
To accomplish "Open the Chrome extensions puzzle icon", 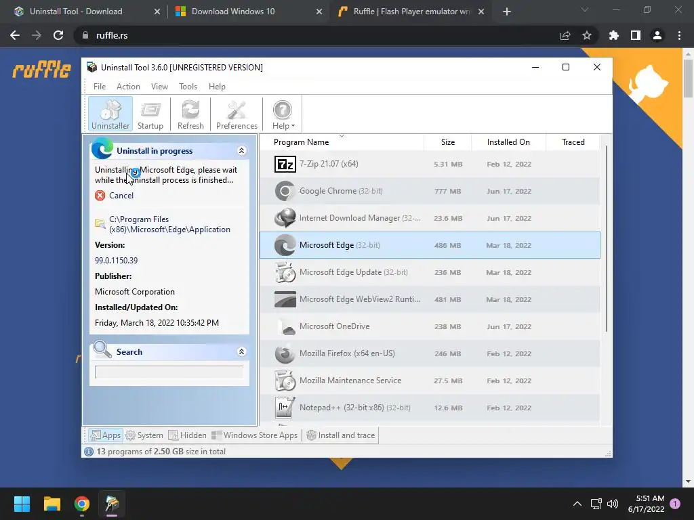I will click(x=614, y=35).
